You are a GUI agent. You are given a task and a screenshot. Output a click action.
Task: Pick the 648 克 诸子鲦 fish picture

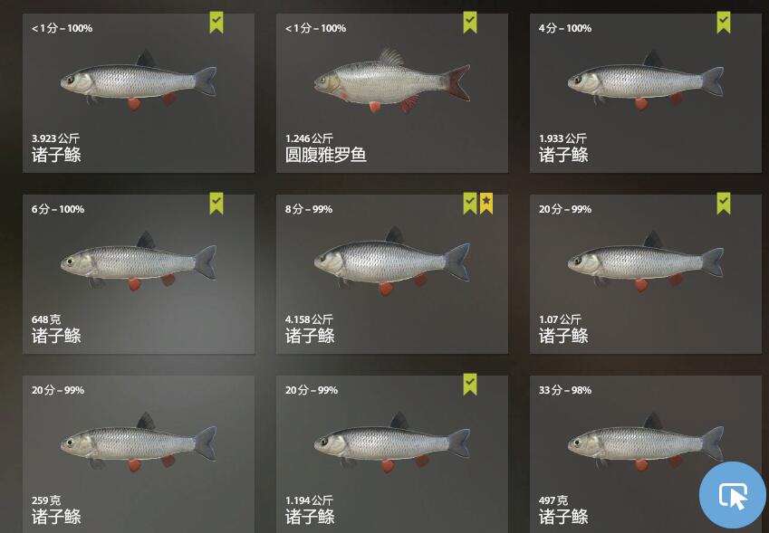tap(139, 262)
